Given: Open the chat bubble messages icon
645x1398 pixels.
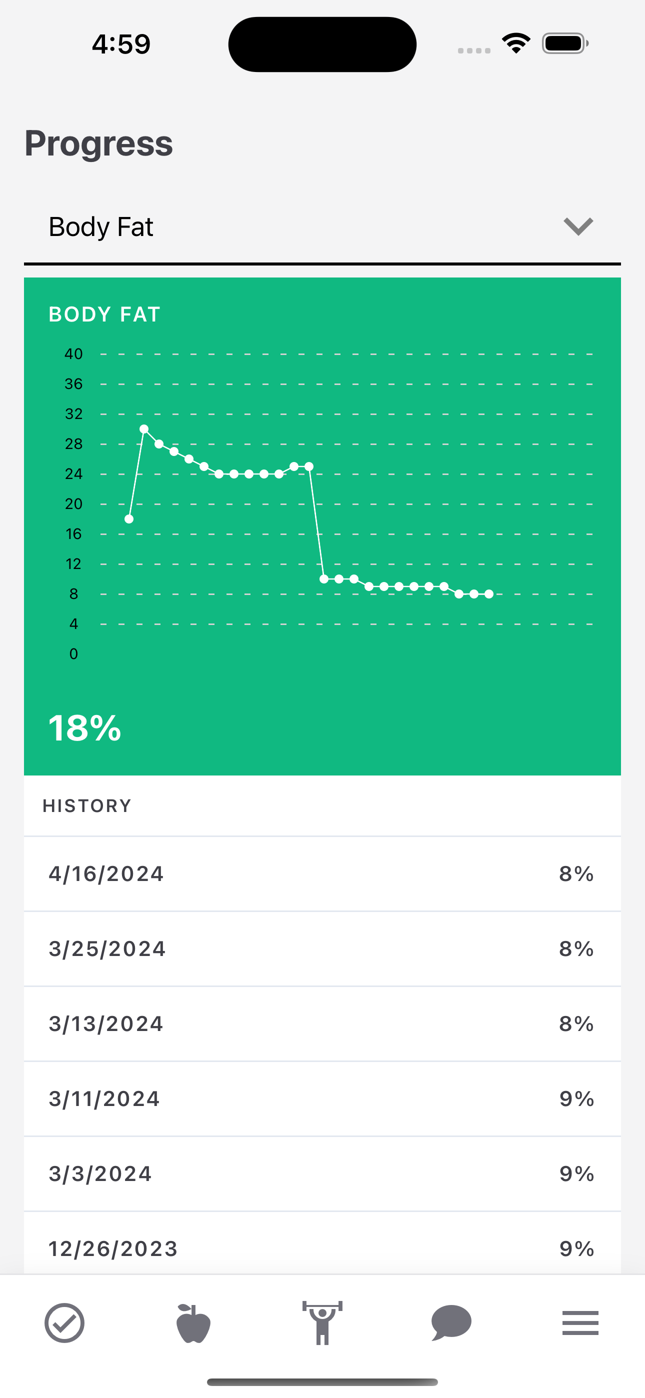Looking at the screenshot, I should tap(451, 1323).
